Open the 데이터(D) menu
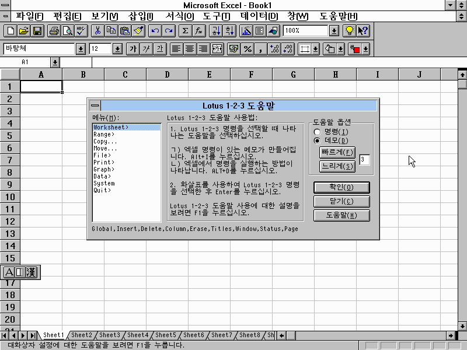The width and height of the screenshot is (467, 350). pyautogui.click(x=259, y=16)
